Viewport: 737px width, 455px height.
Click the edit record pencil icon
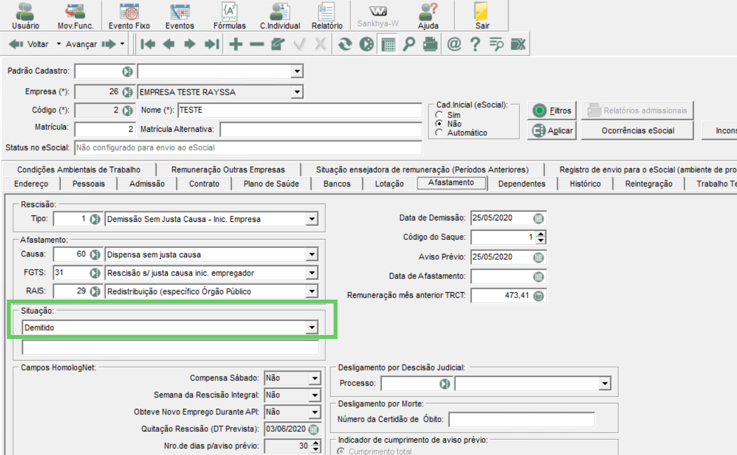278,44
